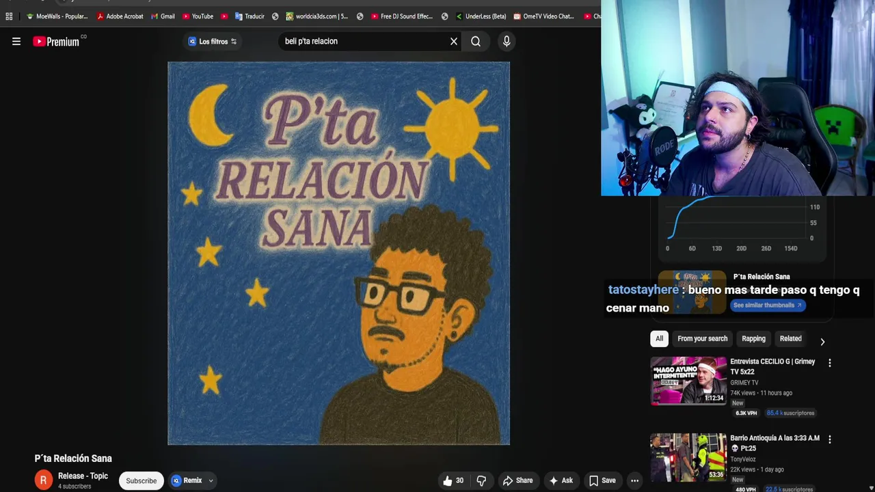Click the unlabeled YouTube icon bookmark after YouTube
This screenshot has width=875, height=492.
click(224, 16)
